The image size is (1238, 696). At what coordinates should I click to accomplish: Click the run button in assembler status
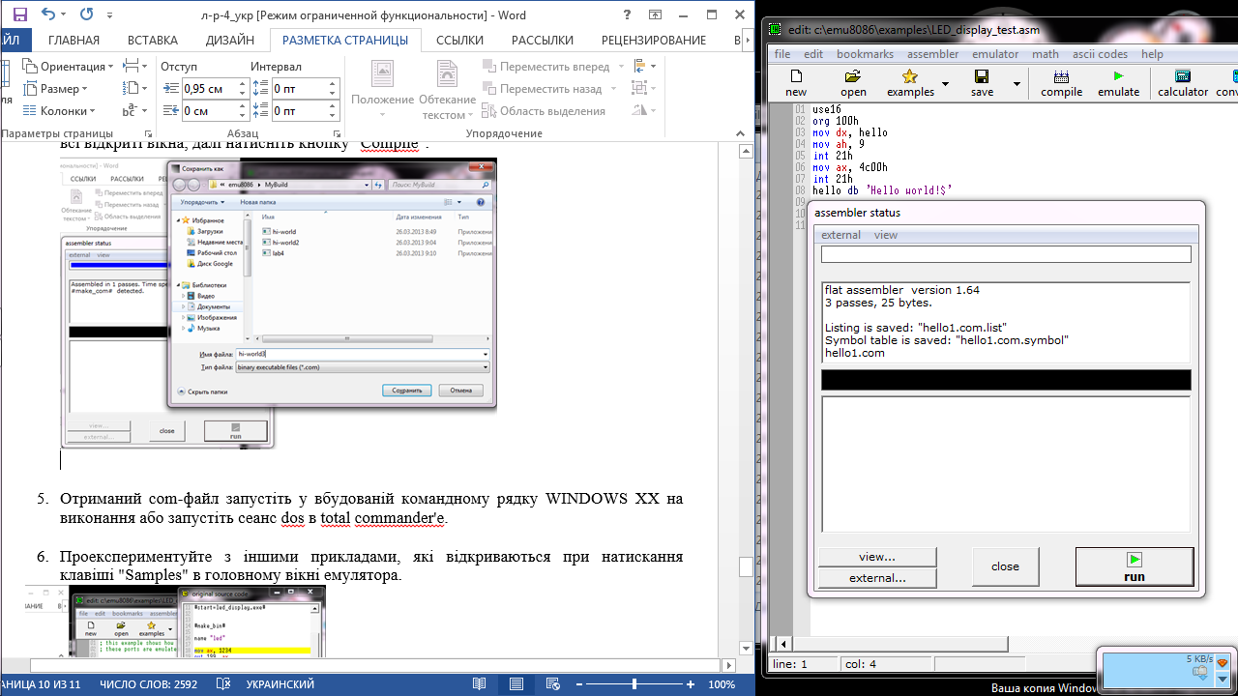click(x=1135, y=566)
